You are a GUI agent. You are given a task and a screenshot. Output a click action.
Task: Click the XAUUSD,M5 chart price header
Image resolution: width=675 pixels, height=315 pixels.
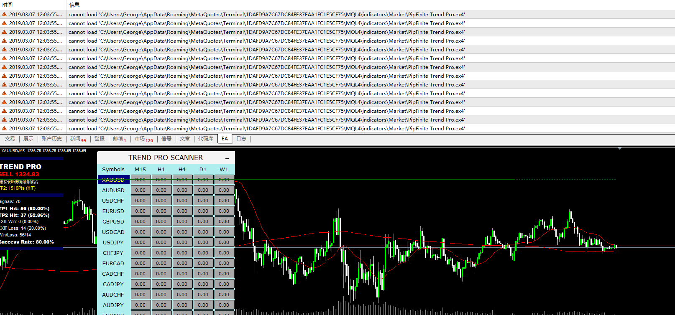tap(43, 150)
